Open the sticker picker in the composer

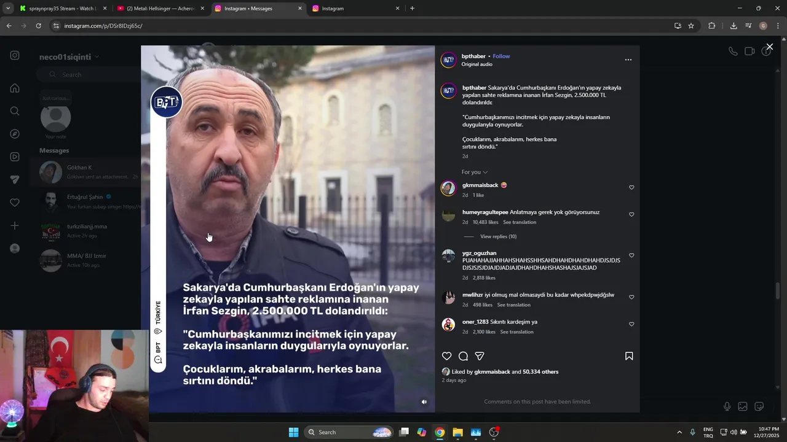coord(759,406)
